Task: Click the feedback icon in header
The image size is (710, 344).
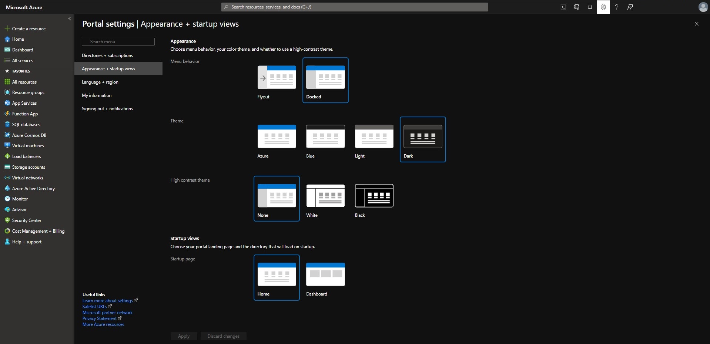Action: tap(630, 7)
